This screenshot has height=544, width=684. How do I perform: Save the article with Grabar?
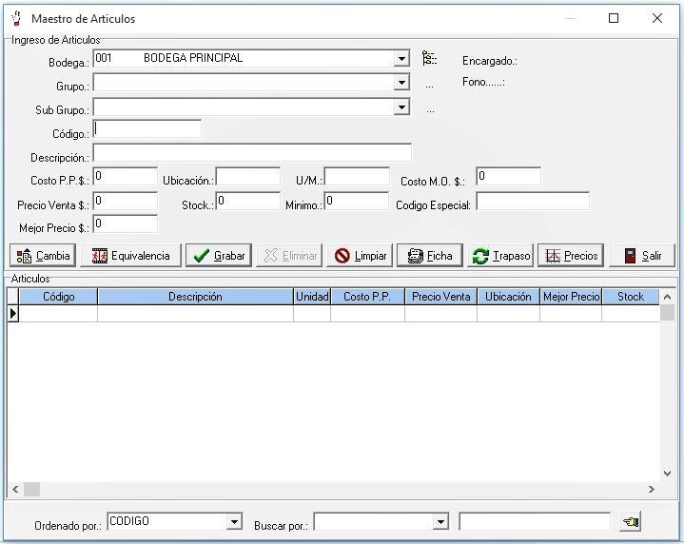click(x=219, y=256)
